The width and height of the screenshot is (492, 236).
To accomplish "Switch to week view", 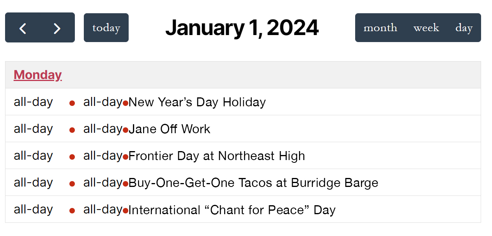I will [426, 28].
